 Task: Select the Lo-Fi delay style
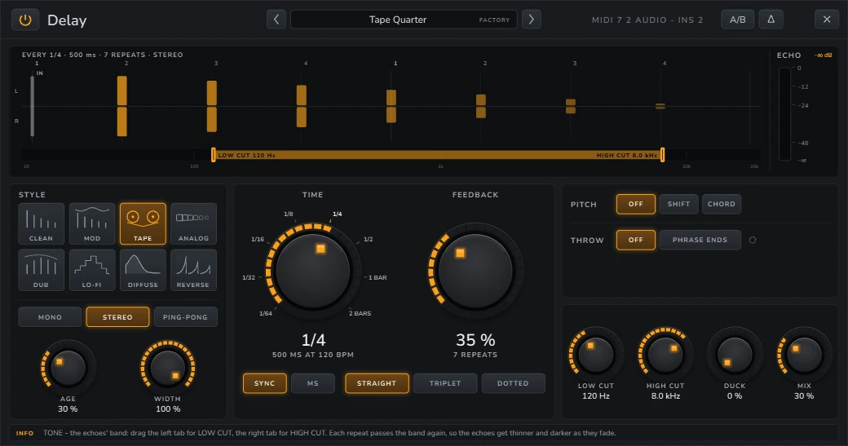92,271
